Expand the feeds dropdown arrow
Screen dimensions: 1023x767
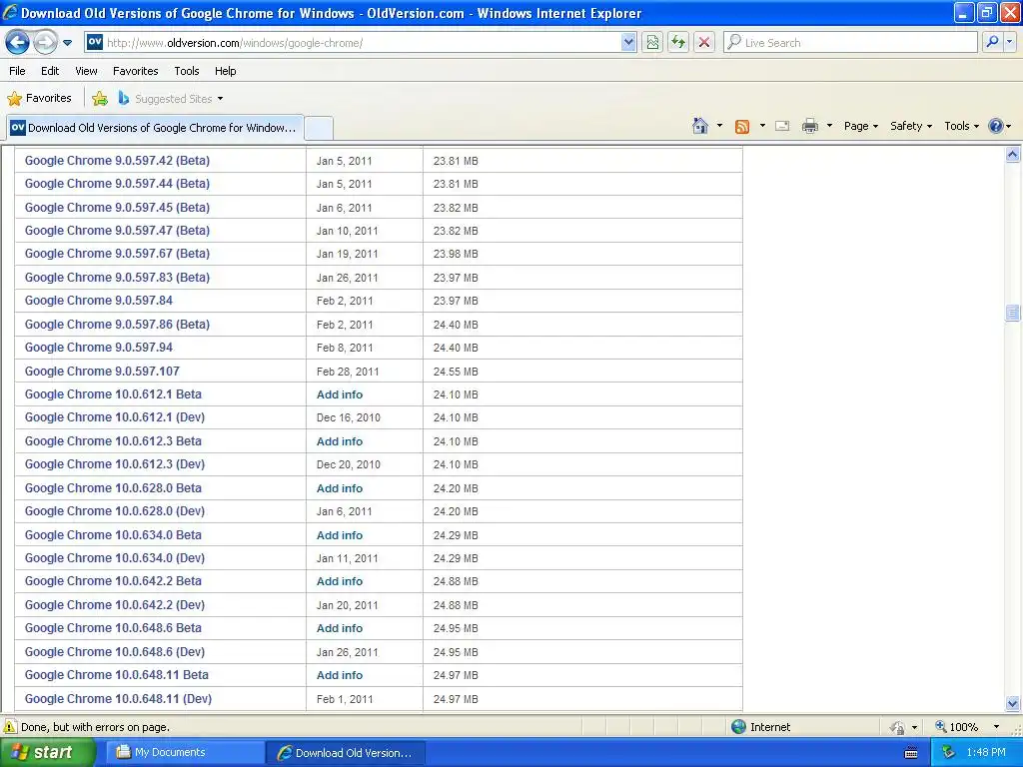tap(762, 126)
